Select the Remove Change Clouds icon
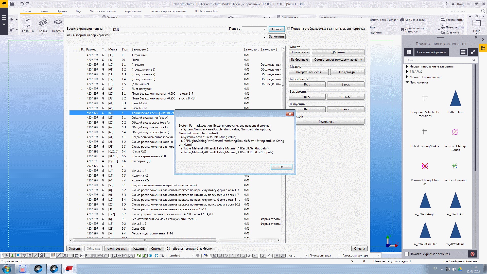487x274 pixels. click(x=455, y=132)
